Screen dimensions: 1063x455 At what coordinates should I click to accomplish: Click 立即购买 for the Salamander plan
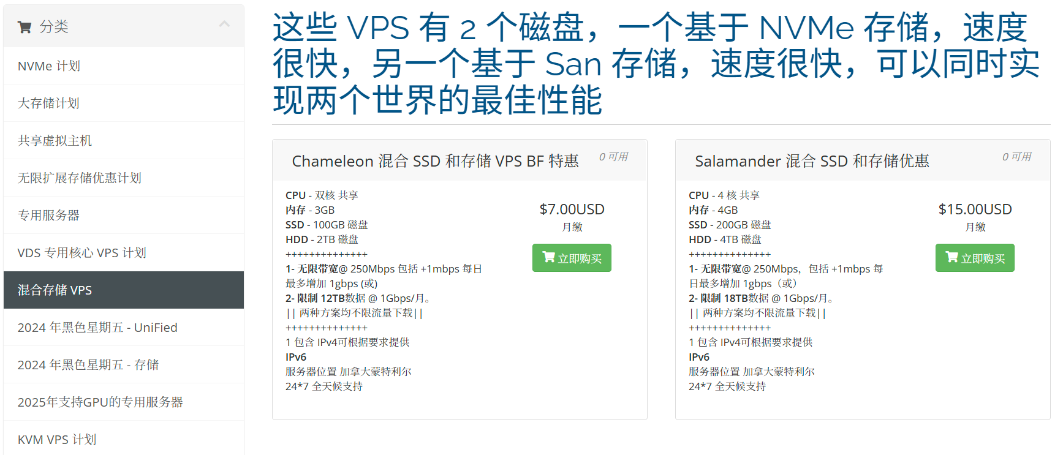coord(975,258)
